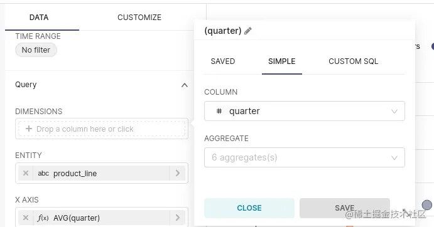Click the abc type icon on product_line
This screenshot has width=434, height=227.
tap(43, 173)
